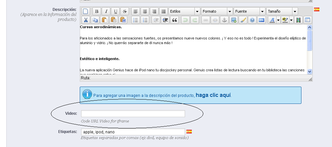Screen dimensions: 332x147
Task: Click the Insert link chain icon
Action: 206,20
